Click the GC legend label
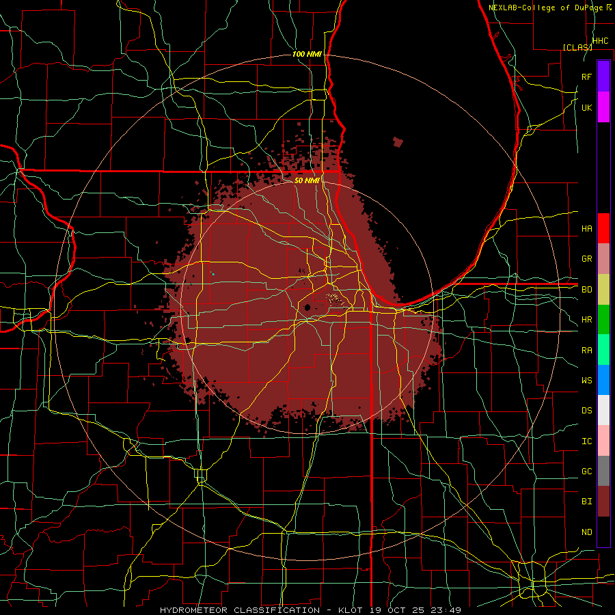 pyautogui.click(x=587, y=471)
